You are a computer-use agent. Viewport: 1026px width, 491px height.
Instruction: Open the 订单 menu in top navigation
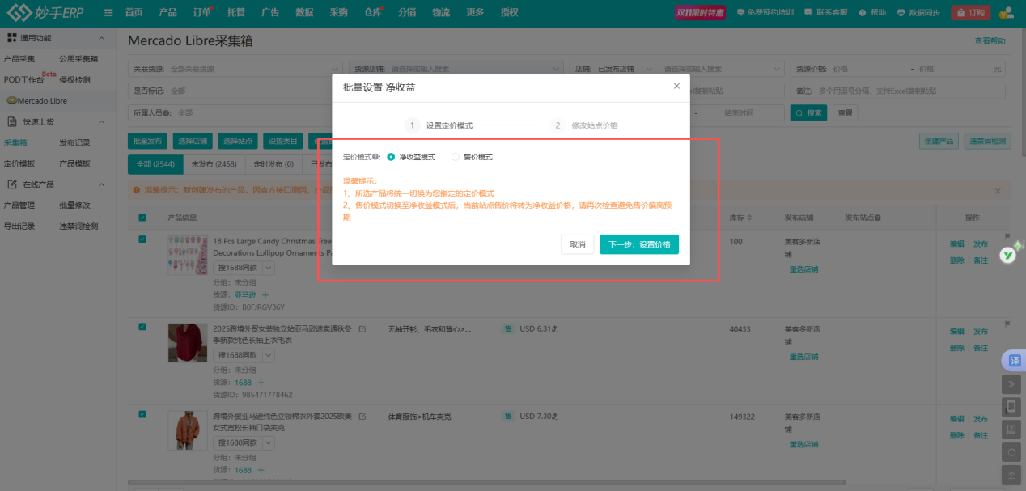click(201, 12)
